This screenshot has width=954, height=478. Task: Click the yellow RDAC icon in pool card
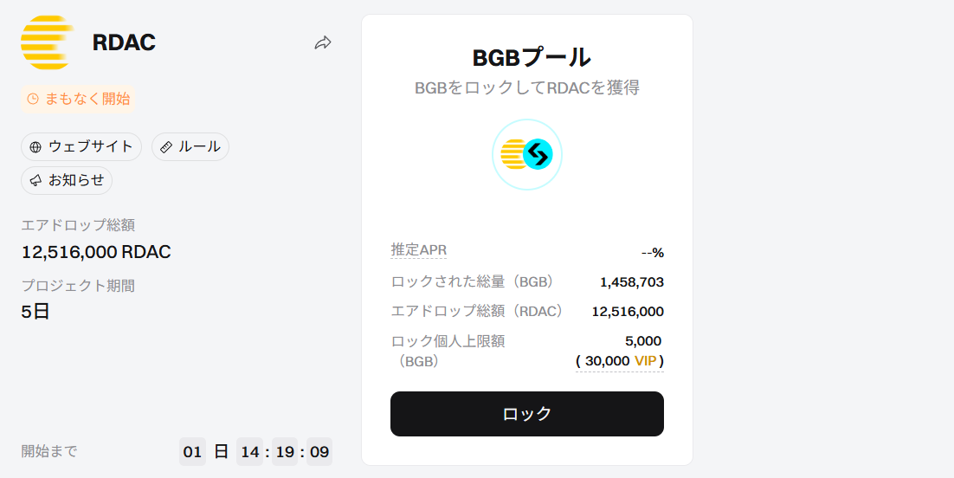tap(512, 155)
